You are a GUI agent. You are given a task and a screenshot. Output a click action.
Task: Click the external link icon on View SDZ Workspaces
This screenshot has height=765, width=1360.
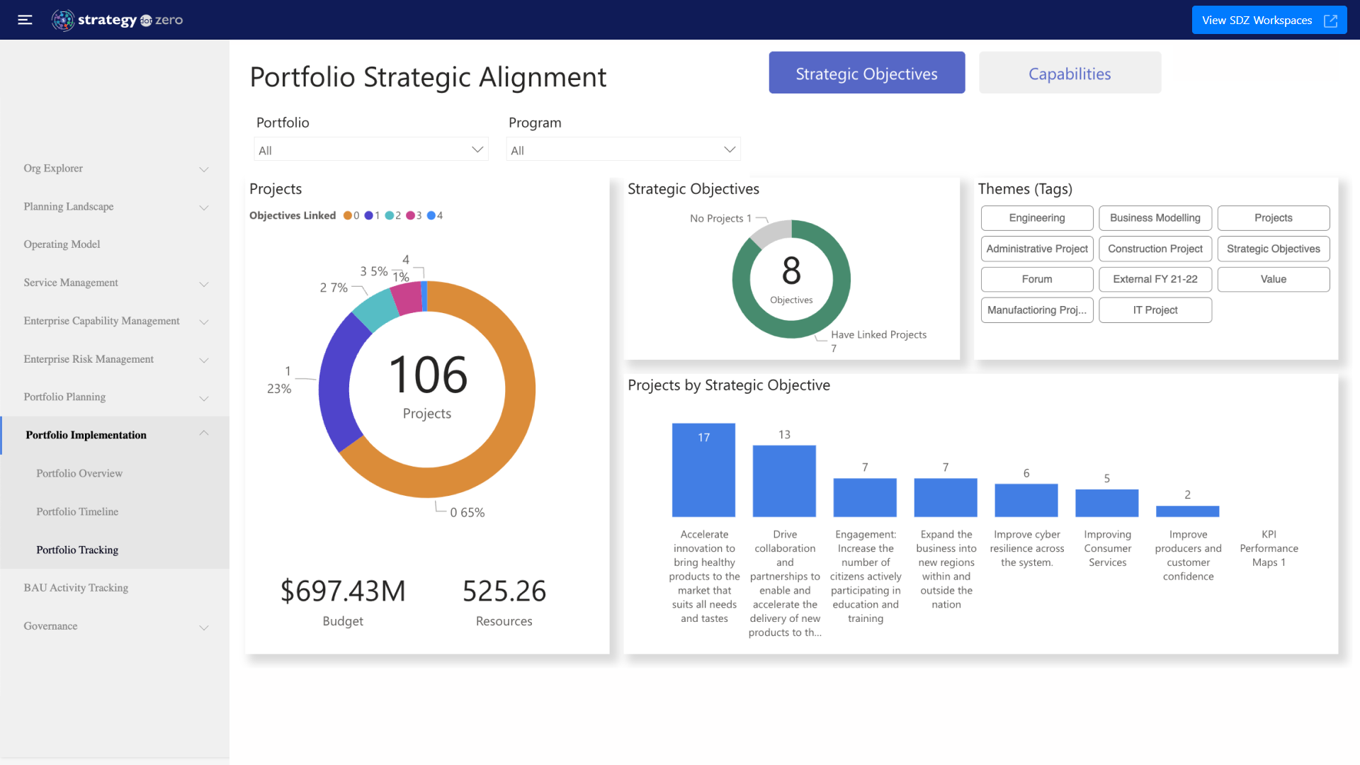click(1330, 20)
